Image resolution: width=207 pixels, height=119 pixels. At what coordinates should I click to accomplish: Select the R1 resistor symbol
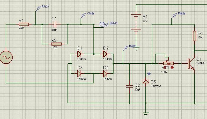pyautogui.click(x=24, y=24)
